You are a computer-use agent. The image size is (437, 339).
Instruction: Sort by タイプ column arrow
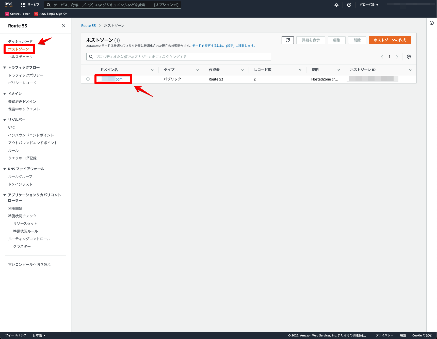tap(198, 70)
